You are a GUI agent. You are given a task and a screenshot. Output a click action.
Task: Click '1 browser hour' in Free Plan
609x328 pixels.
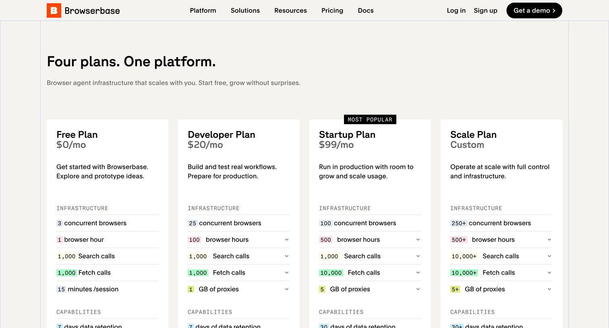[80, 240]
